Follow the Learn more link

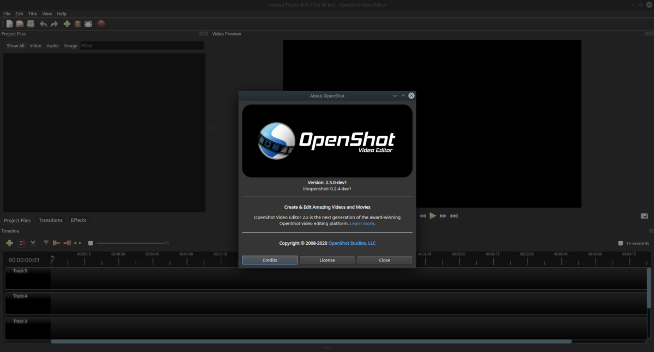(x=361, y=223)
